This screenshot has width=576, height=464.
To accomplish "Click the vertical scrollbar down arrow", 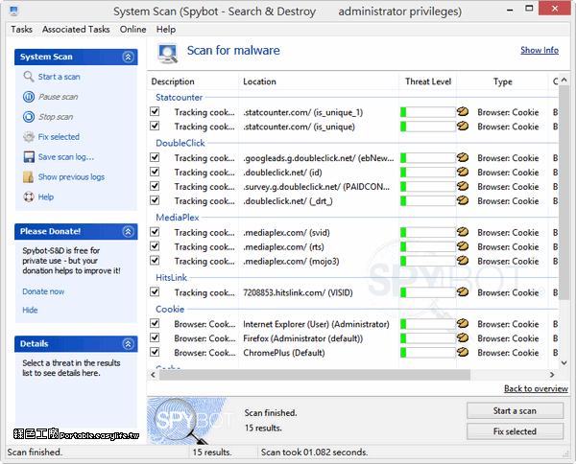I will (564, 362).
